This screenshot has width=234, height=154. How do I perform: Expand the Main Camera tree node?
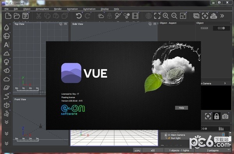tap(166, 135)
